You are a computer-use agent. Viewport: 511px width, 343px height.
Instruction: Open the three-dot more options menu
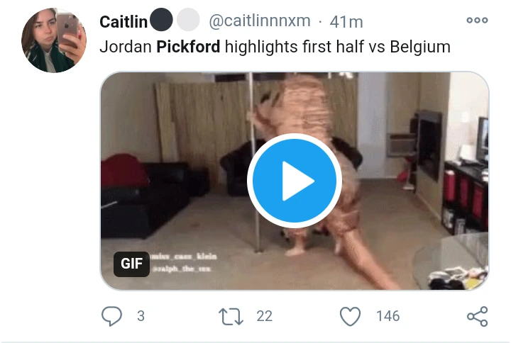coord(477,20)
